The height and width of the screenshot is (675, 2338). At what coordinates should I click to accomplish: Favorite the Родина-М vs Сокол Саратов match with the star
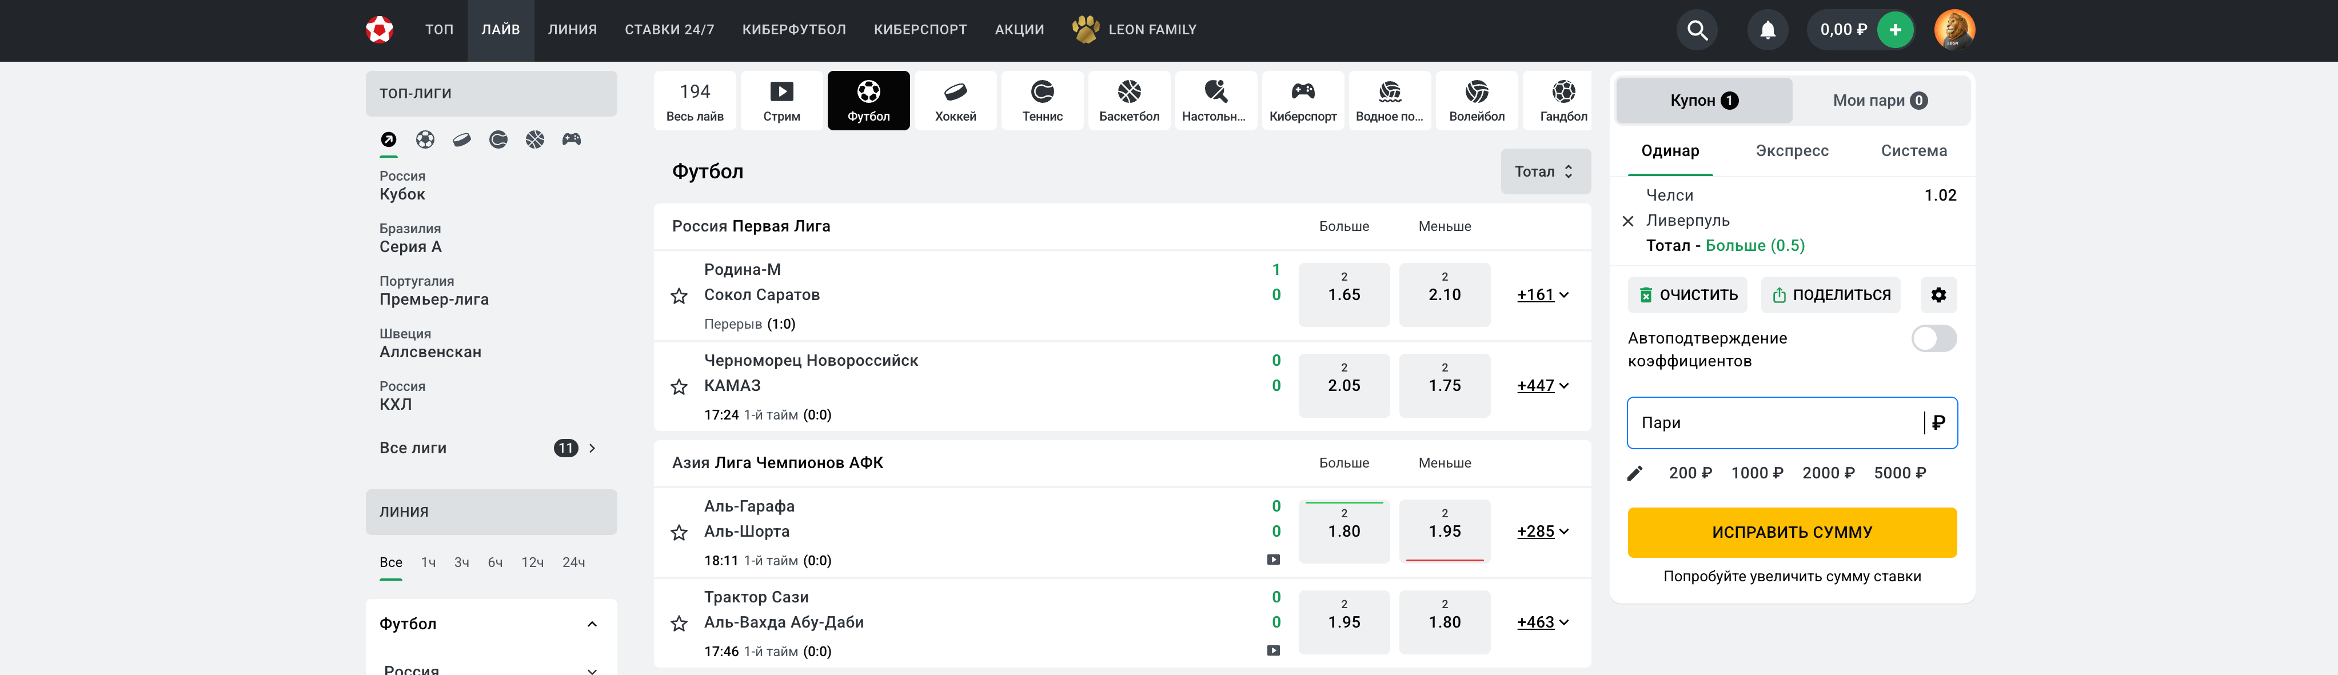(679, 295)
